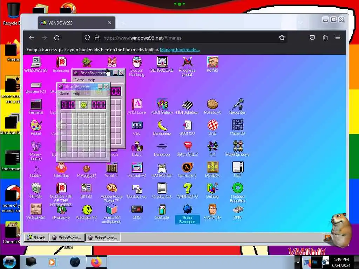Viewport: 359px width, 269px height.
Task: Open Potato.yt icon
Action: [x=212, y=106]
